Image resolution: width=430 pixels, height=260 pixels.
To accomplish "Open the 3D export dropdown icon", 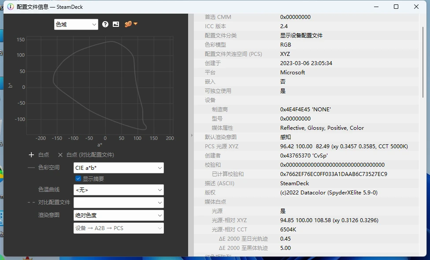I will click(131, 24).
